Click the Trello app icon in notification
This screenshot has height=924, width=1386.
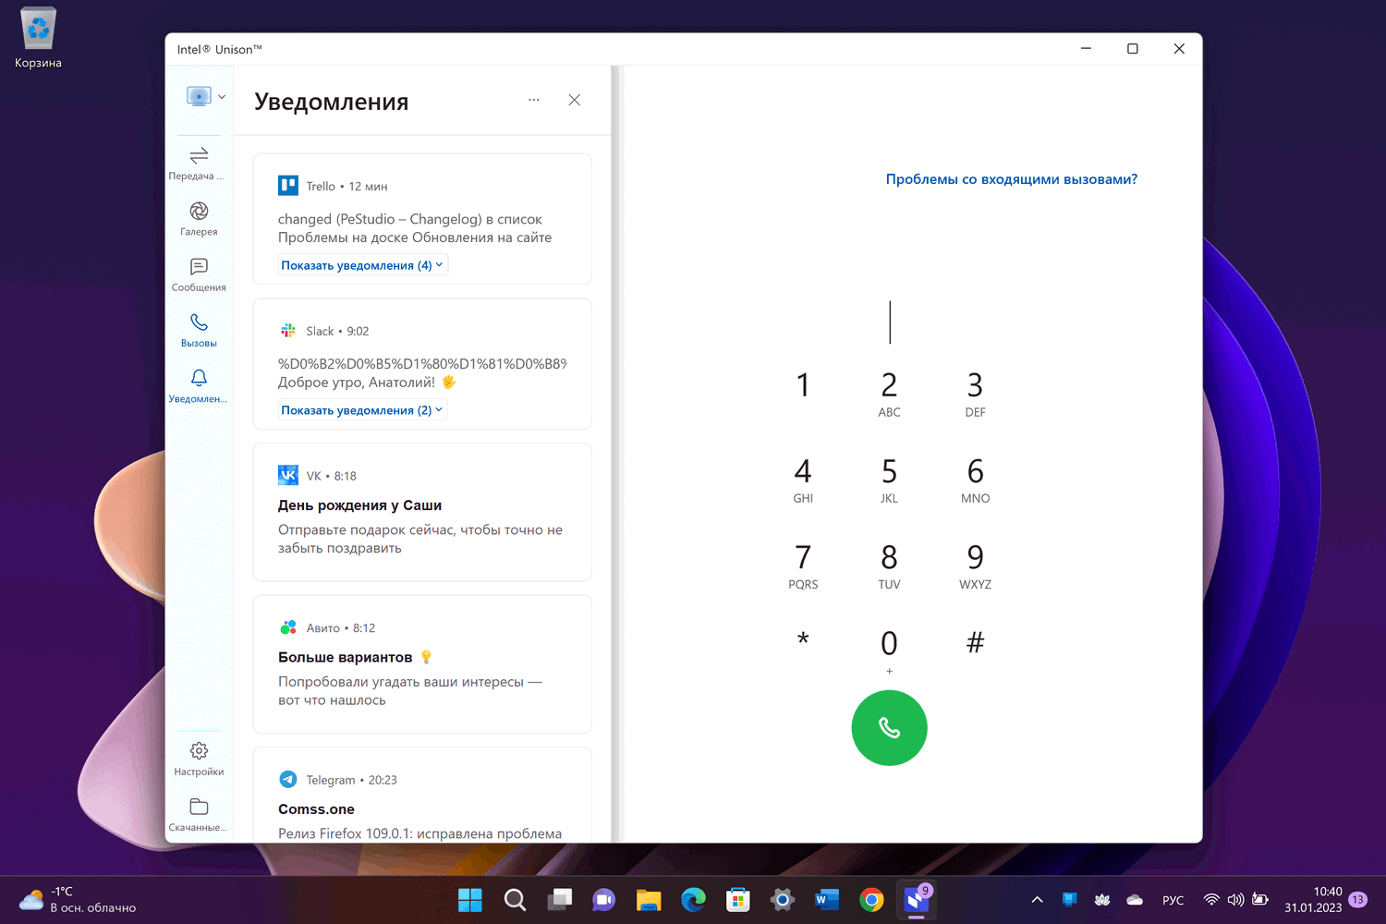click(288, 186)
